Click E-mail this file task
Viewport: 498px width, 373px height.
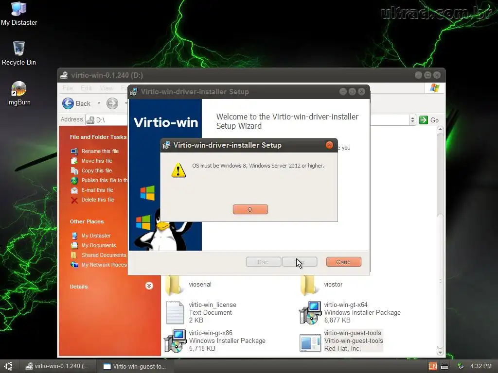click(x=97, y=190)
